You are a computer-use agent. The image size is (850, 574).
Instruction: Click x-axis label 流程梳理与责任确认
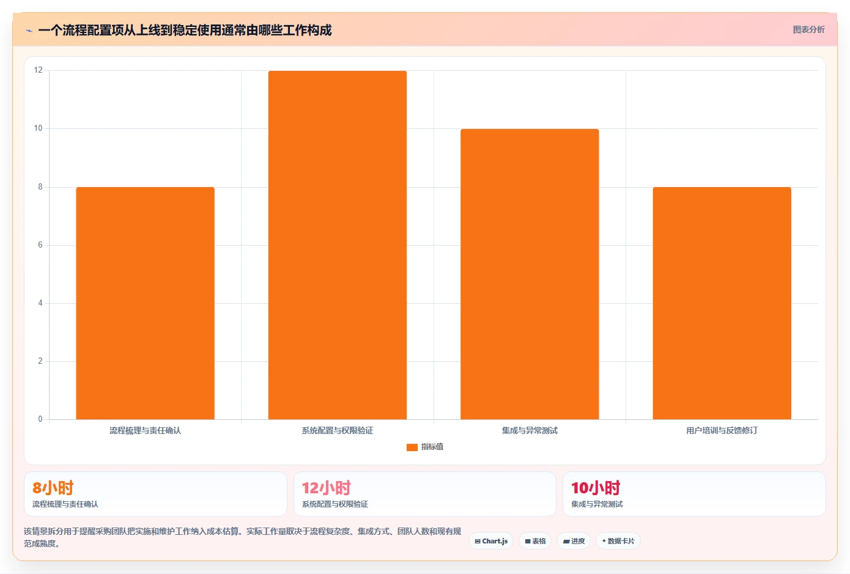[x=145, y=430]
